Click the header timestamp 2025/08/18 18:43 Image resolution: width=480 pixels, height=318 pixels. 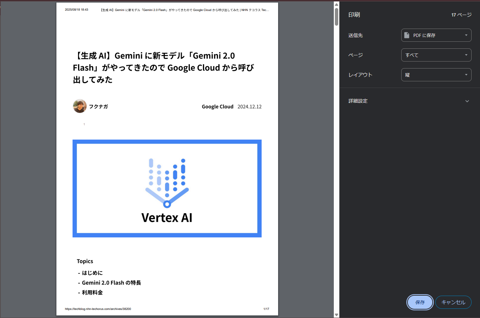tap(77, 10)
